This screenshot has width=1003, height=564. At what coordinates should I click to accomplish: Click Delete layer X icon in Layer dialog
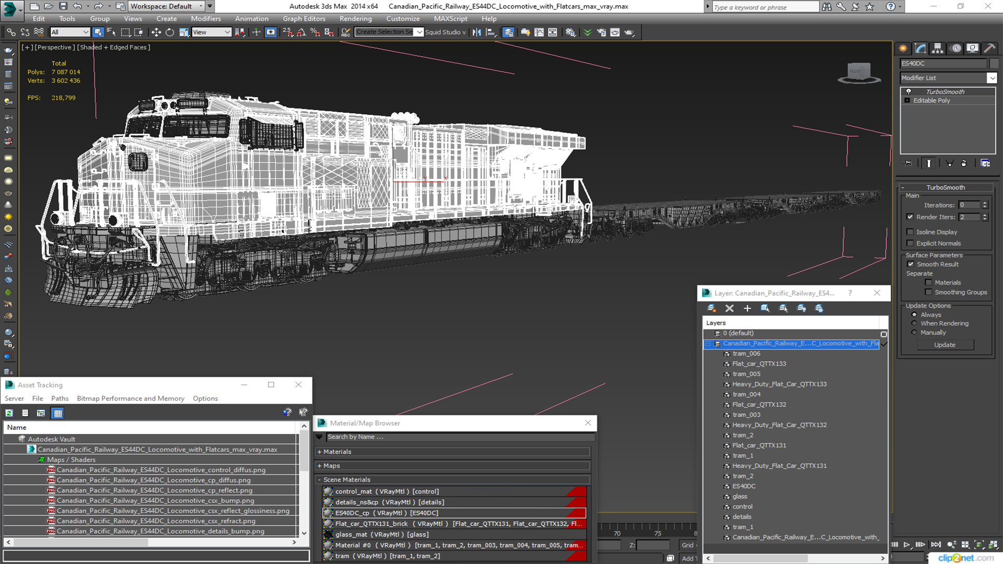(x=730, y=309)
